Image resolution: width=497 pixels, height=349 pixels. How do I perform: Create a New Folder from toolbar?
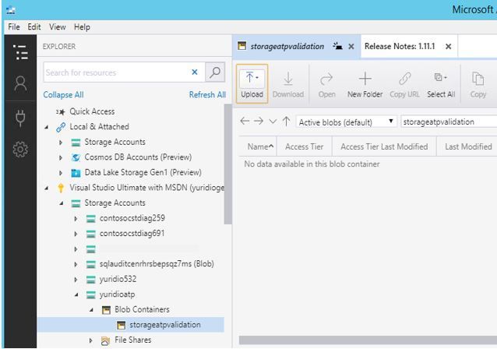point(365,85)
